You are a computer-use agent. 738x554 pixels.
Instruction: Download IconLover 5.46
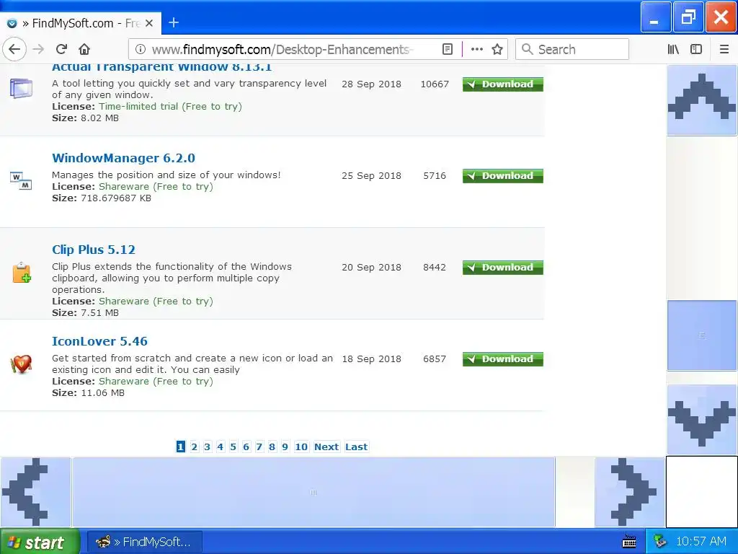502,359
